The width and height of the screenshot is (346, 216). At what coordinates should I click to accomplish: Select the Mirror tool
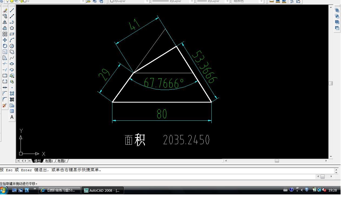[5, 22]
